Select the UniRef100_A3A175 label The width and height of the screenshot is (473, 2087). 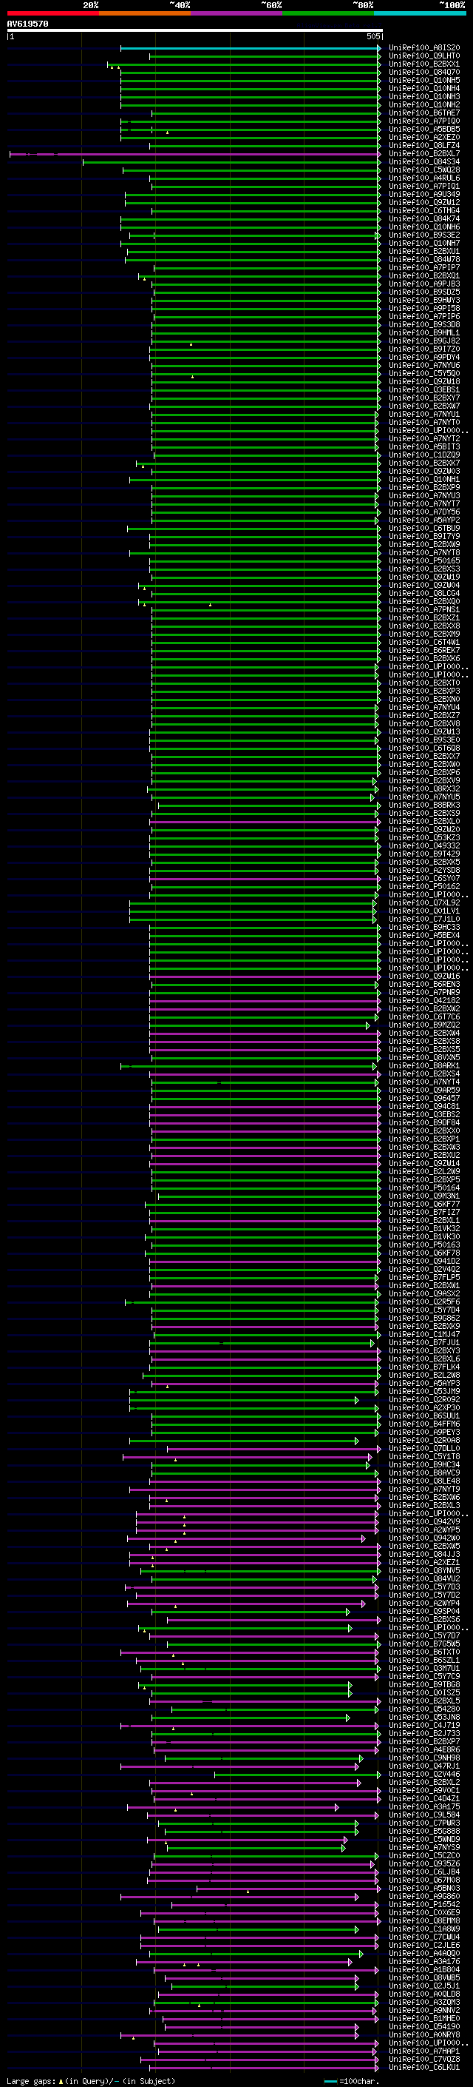click(x=424, y=1806)
